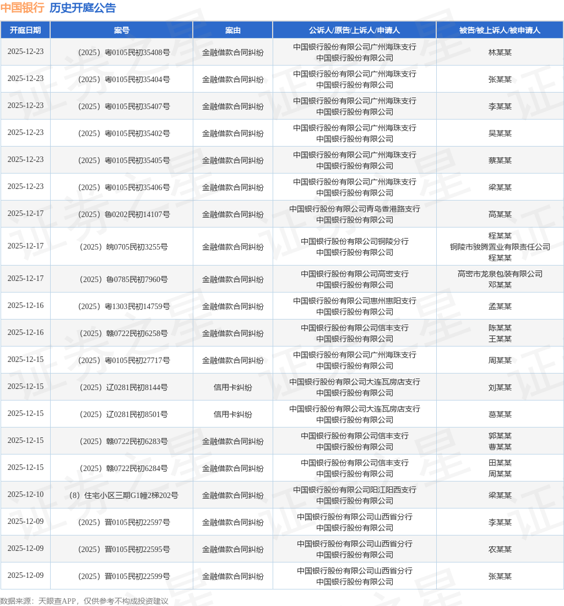
Task: Select case number 粤0105民初27717号
Action: (x=124, y=361)
